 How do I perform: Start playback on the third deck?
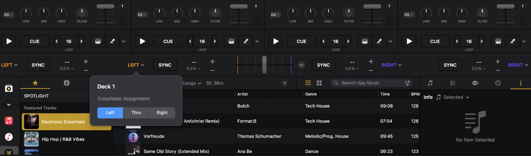click(276, 41)
